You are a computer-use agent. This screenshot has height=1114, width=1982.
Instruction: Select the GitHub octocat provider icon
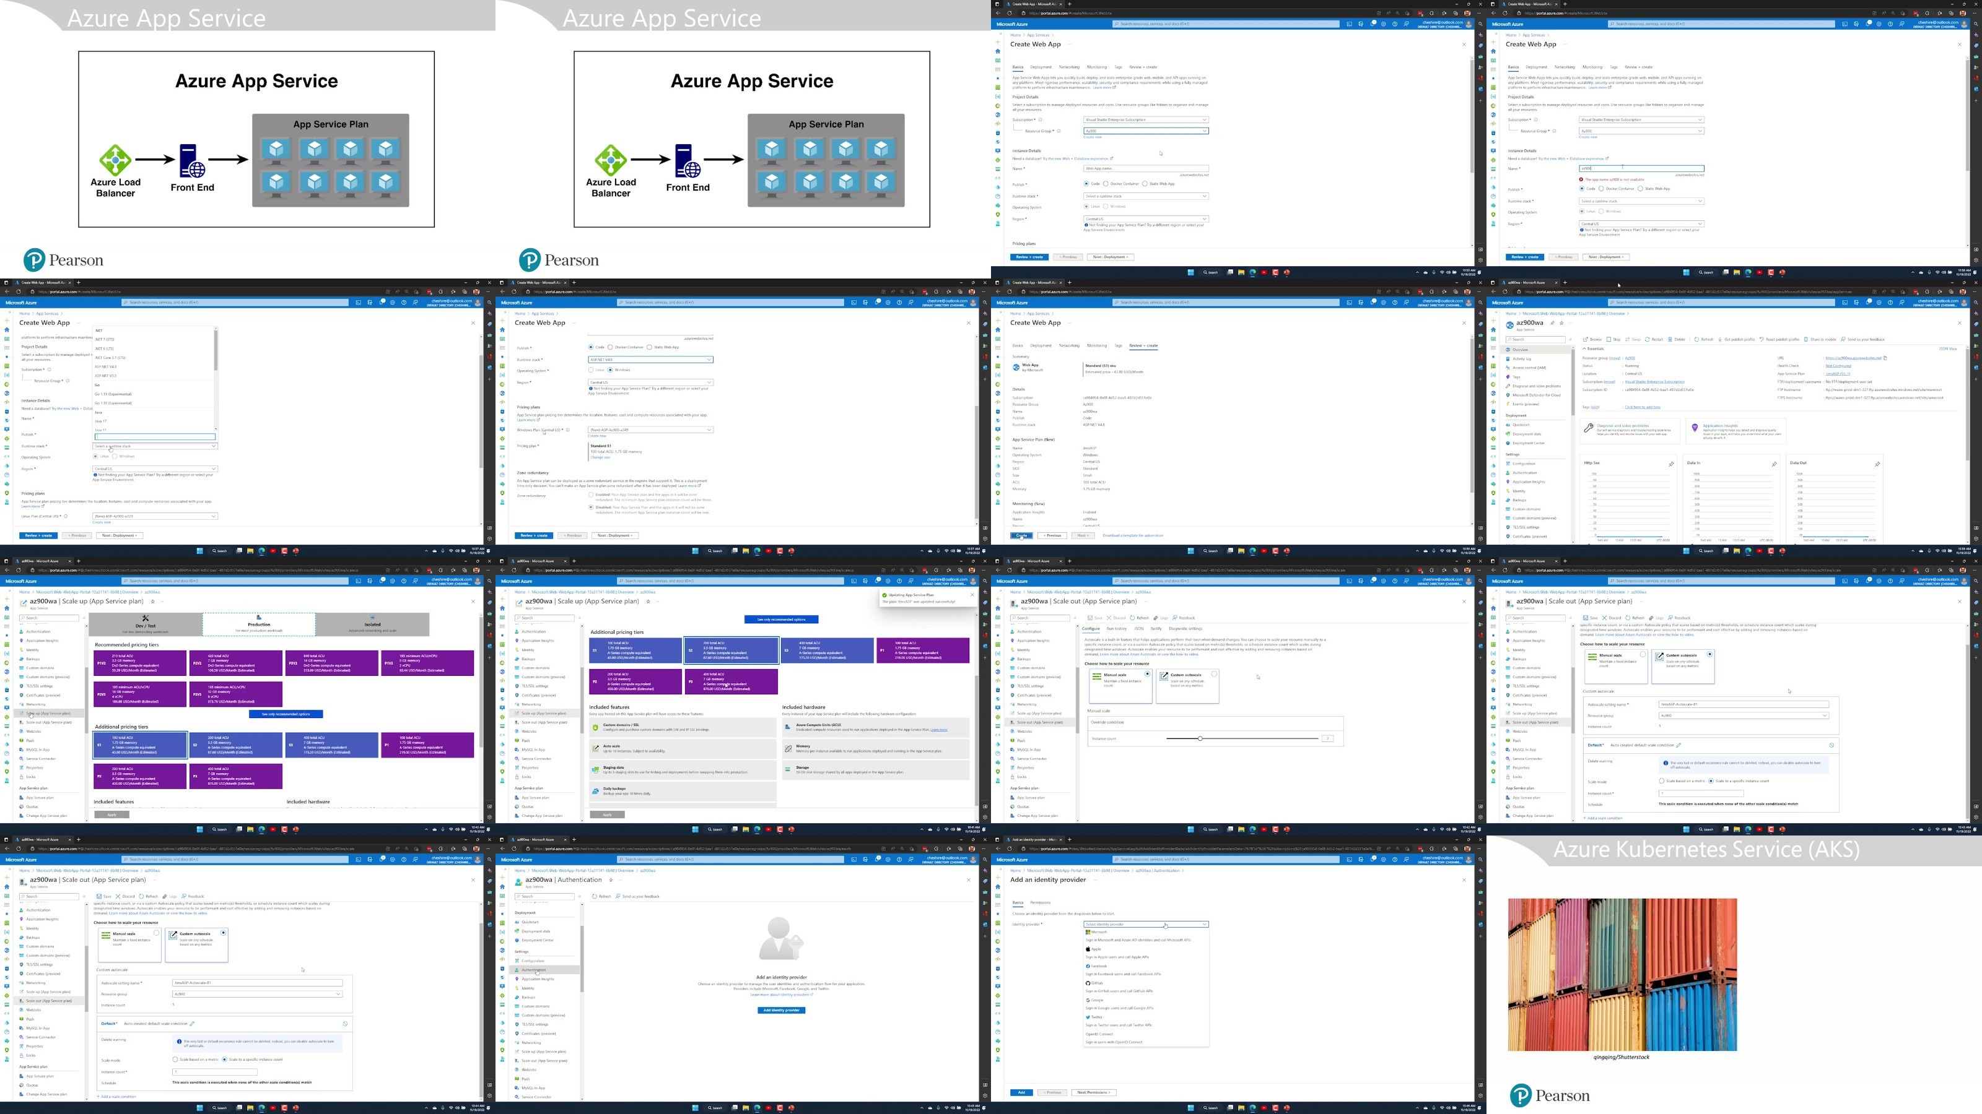pos(1089,983)
